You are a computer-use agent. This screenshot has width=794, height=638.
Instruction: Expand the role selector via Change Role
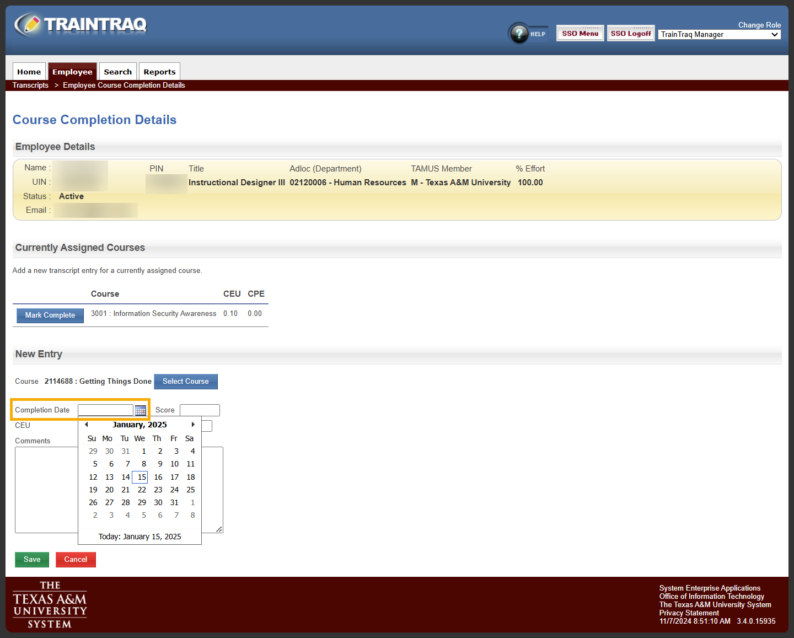[x=759, y=25]
